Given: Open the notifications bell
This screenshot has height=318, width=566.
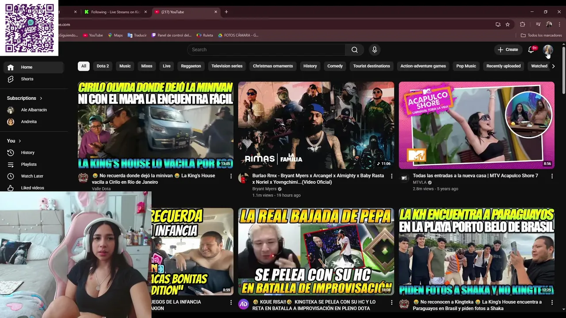Looking at the screenshot, I should pyautogui.click(x=531, y=50).
